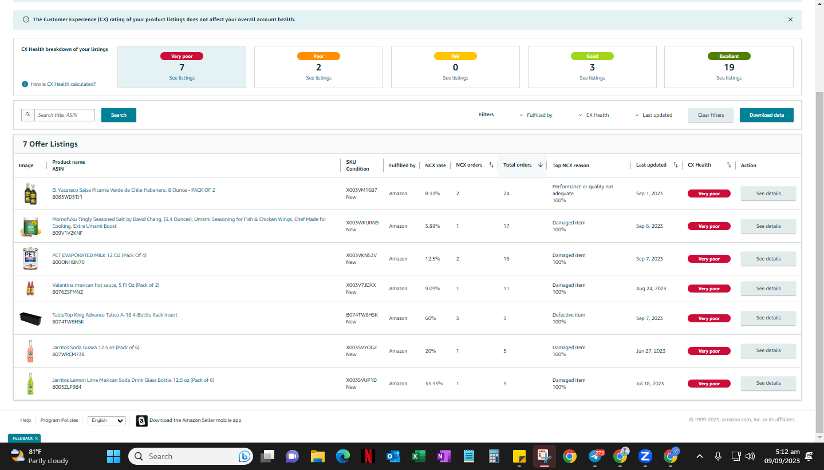This screenshot has height=470, width=824.
Task: Expand the Last updated filter dropdown
Action: (654, 115)
